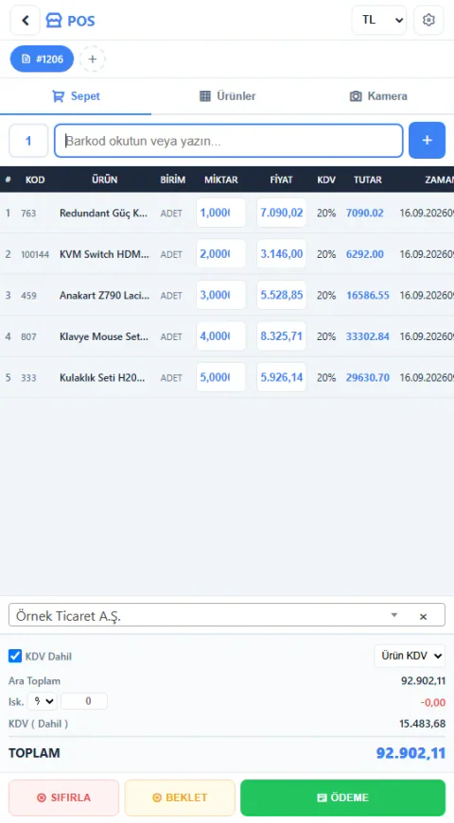454x823 pixels.
Task: Click product code 100144
Action: (35, 254)
